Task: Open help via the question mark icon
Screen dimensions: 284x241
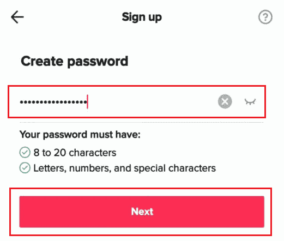Action: click(265, 17)
